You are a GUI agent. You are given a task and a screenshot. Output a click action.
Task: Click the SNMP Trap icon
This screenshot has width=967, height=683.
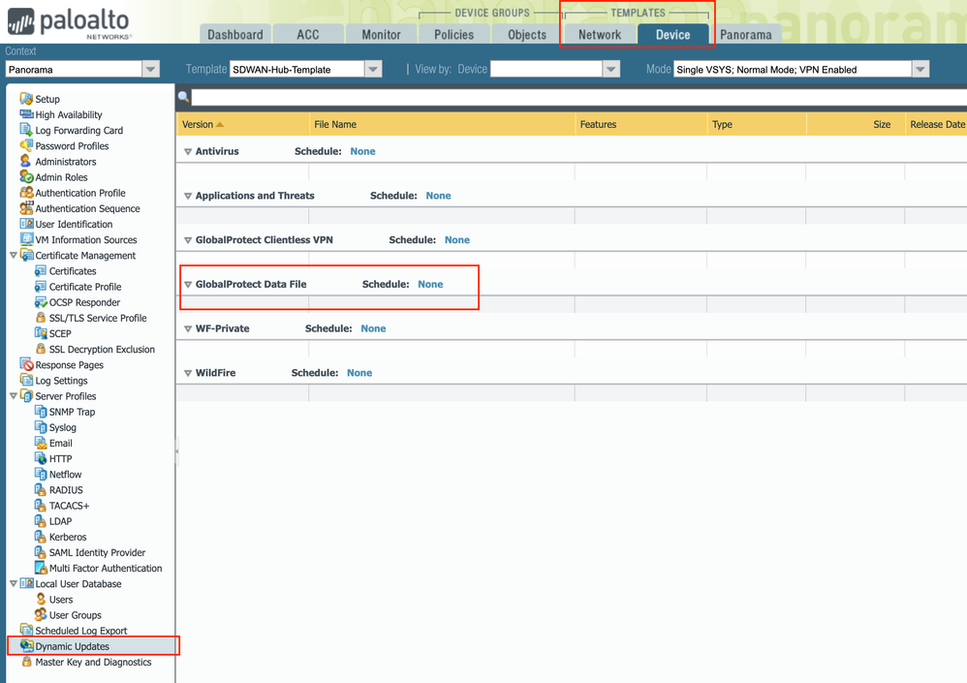(x=41, y=412)
